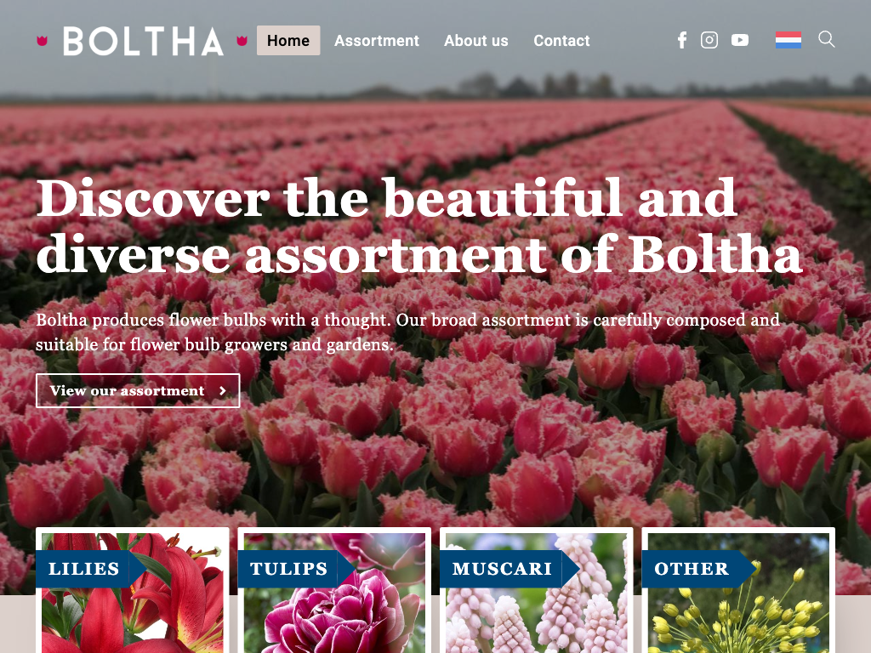Click the arrow in View our assortment

[x=223, y=391]
